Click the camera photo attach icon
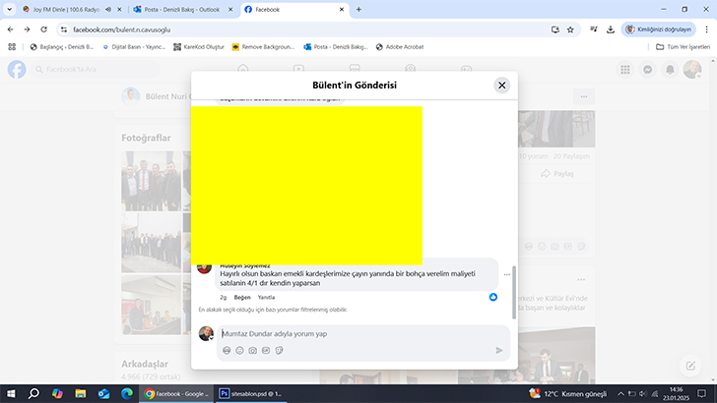This screenshot has width=717, height=403. 252,350
